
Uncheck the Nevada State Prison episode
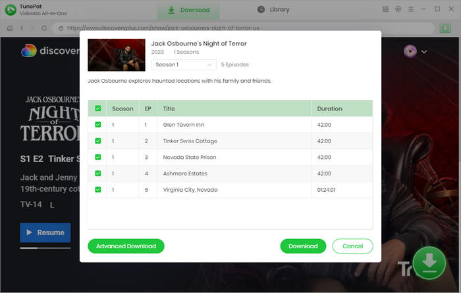pos(98,157)
